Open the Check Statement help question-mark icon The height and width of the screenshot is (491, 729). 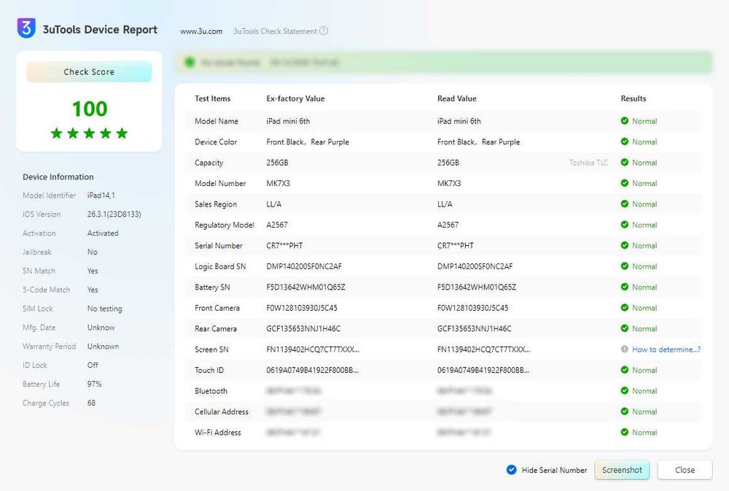click(324, 31)
